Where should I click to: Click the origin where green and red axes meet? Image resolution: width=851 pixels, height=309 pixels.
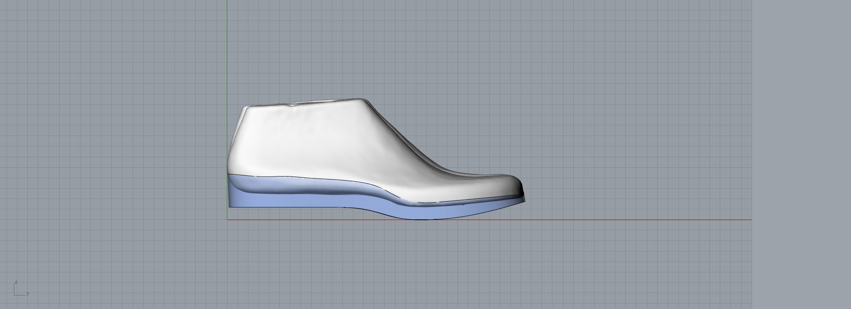tap(227, 220)
